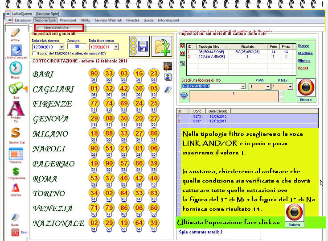Open the WebTek sidebar icon

coord(16,188)
